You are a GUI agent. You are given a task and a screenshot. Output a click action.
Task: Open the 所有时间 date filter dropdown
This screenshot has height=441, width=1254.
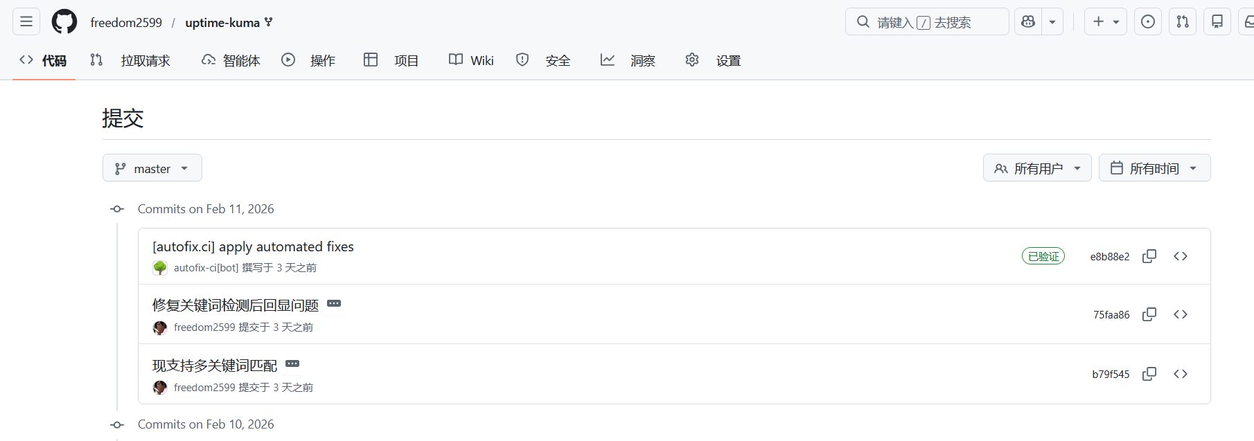(x=1155, y=168)
